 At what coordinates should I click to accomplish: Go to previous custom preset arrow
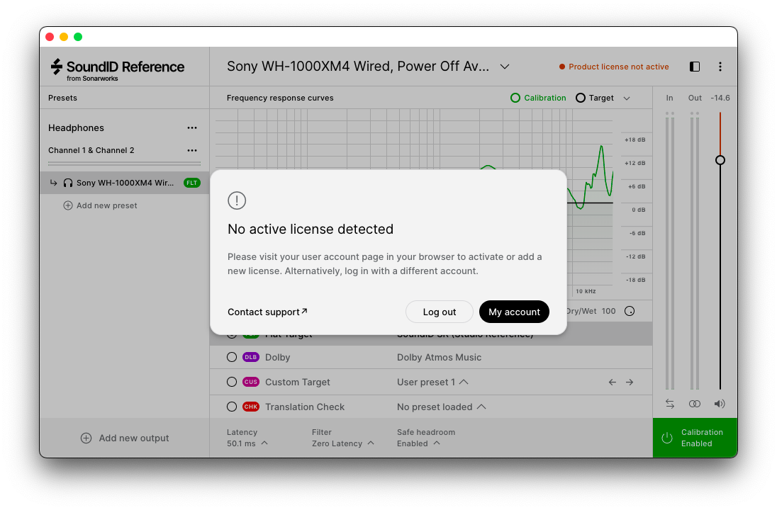pos(613,382)
